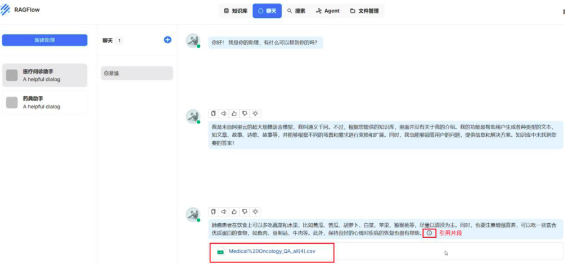
Task: Thumbs down the Tongyi Qianwen introduction reply
Action: coord(245,113)
